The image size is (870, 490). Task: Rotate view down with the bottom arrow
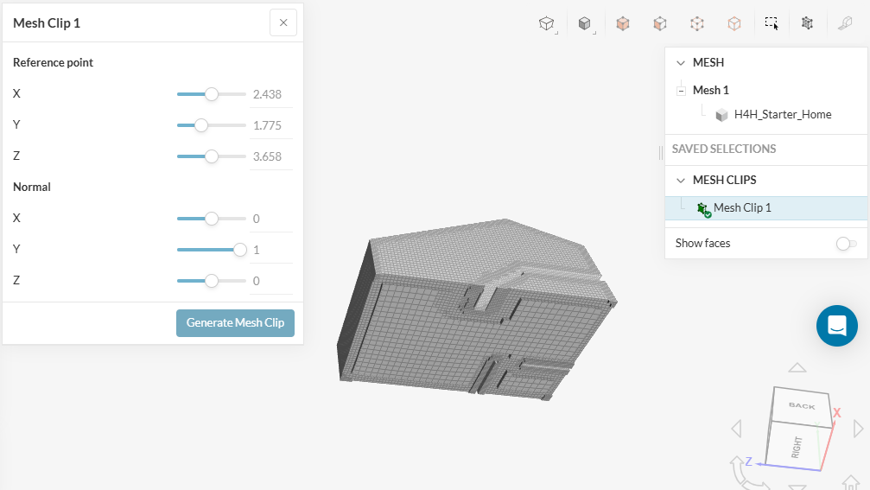[797, 487]
